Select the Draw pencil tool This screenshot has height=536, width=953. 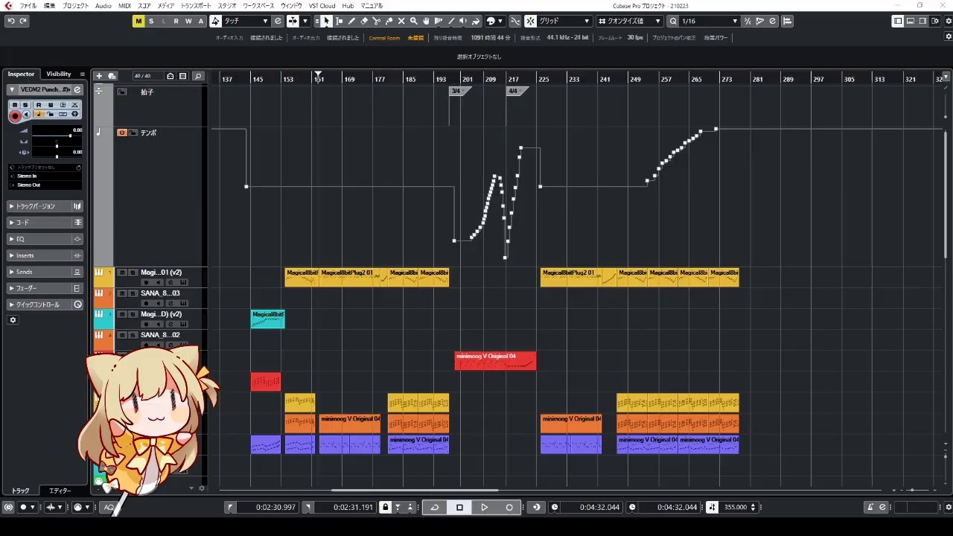pos(351,21)
